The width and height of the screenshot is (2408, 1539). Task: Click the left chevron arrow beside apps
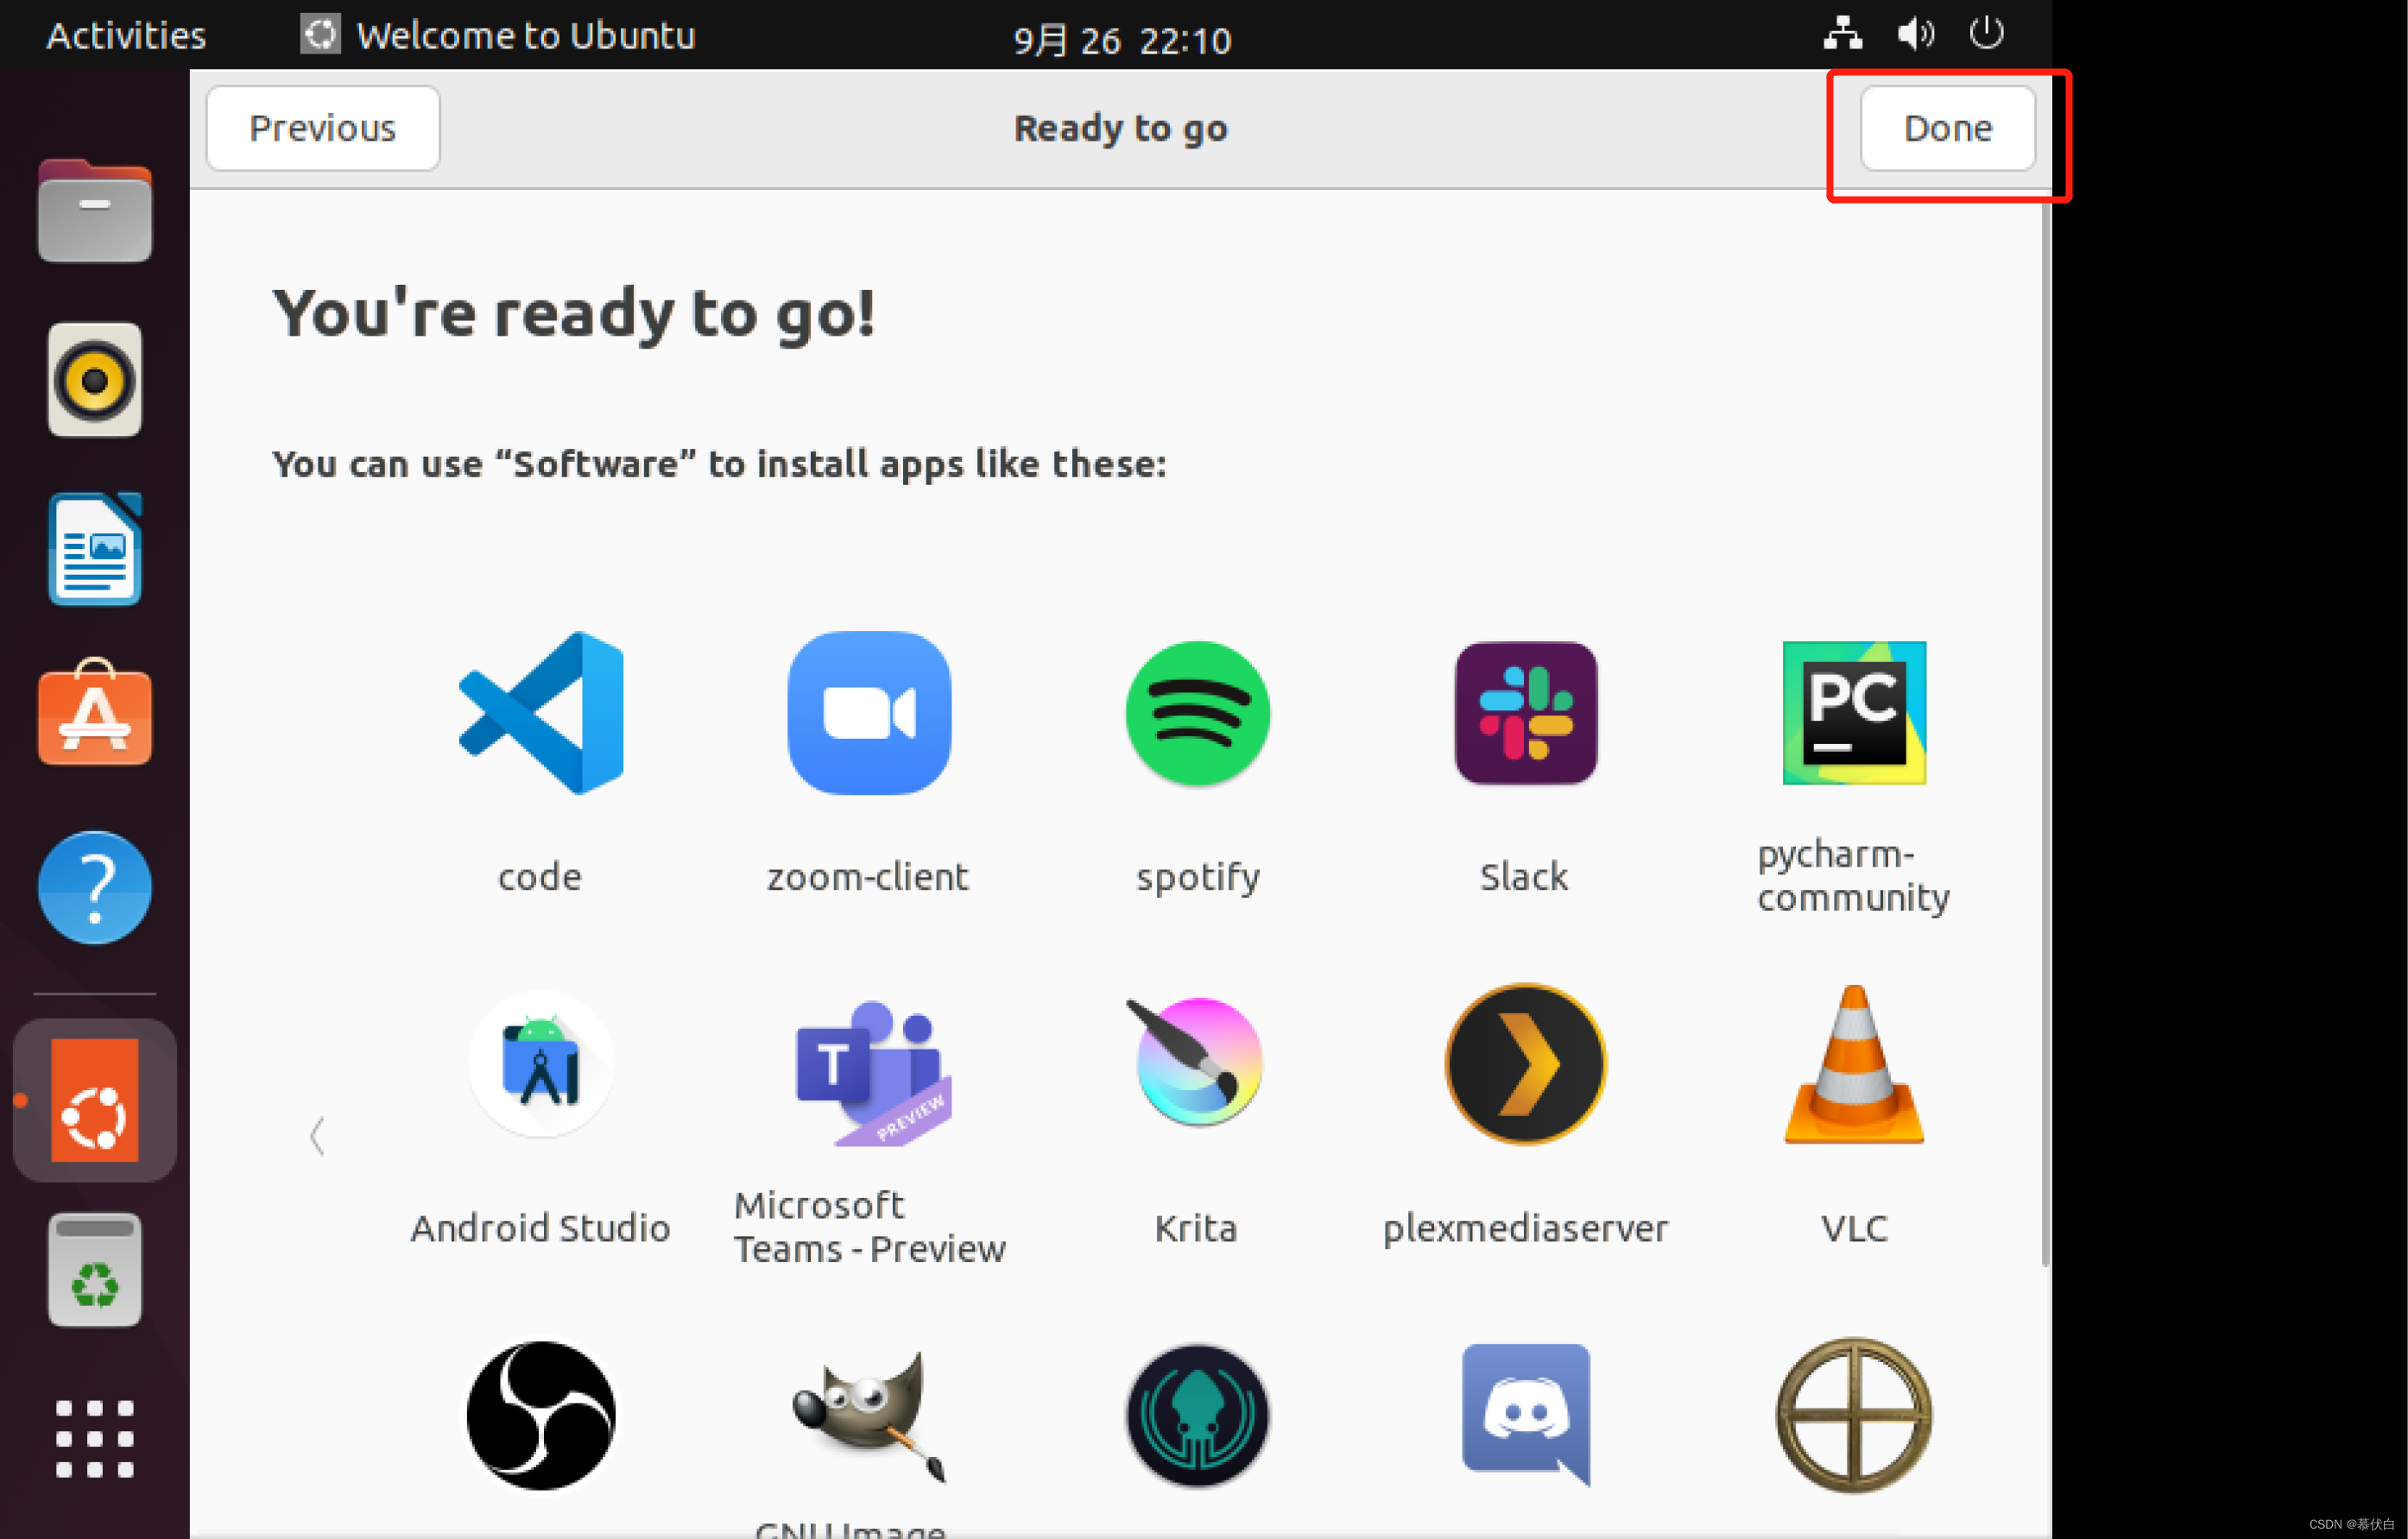(x=317, y=1136)
